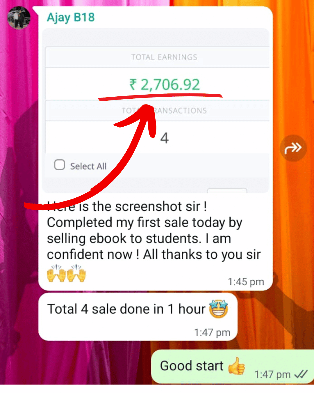Open the earnings screenshot image
The width and height of the screenshot is (314, 393).
pyautogui.click(x=156, y=111)
